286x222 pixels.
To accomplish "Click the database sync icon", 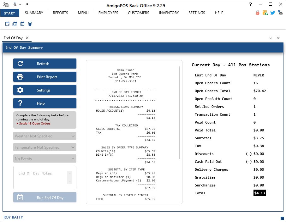I will click(x=265, y=13).
